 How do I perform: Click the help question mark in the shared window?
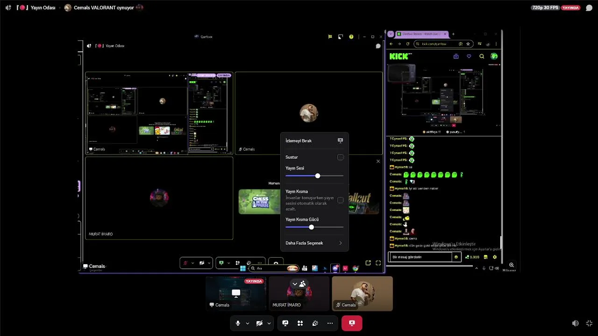pos(351,37)
